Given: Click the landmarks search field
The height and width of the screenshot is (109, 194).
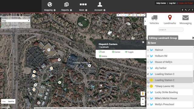Looking at the screenshot, I should click(171, 30).
